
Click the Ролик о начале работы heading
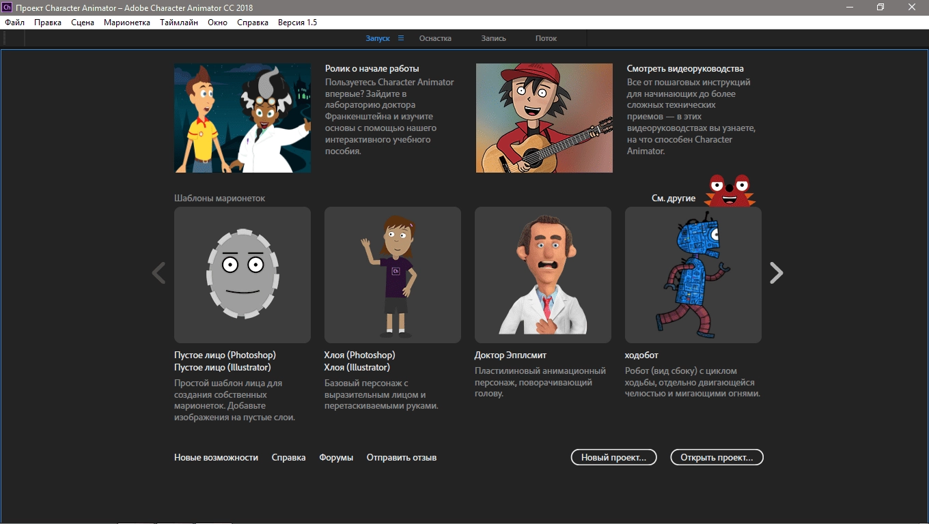(372, 69)
